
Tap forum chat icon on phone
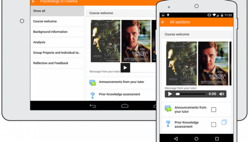pyautogui.click(x=168, y=109)
